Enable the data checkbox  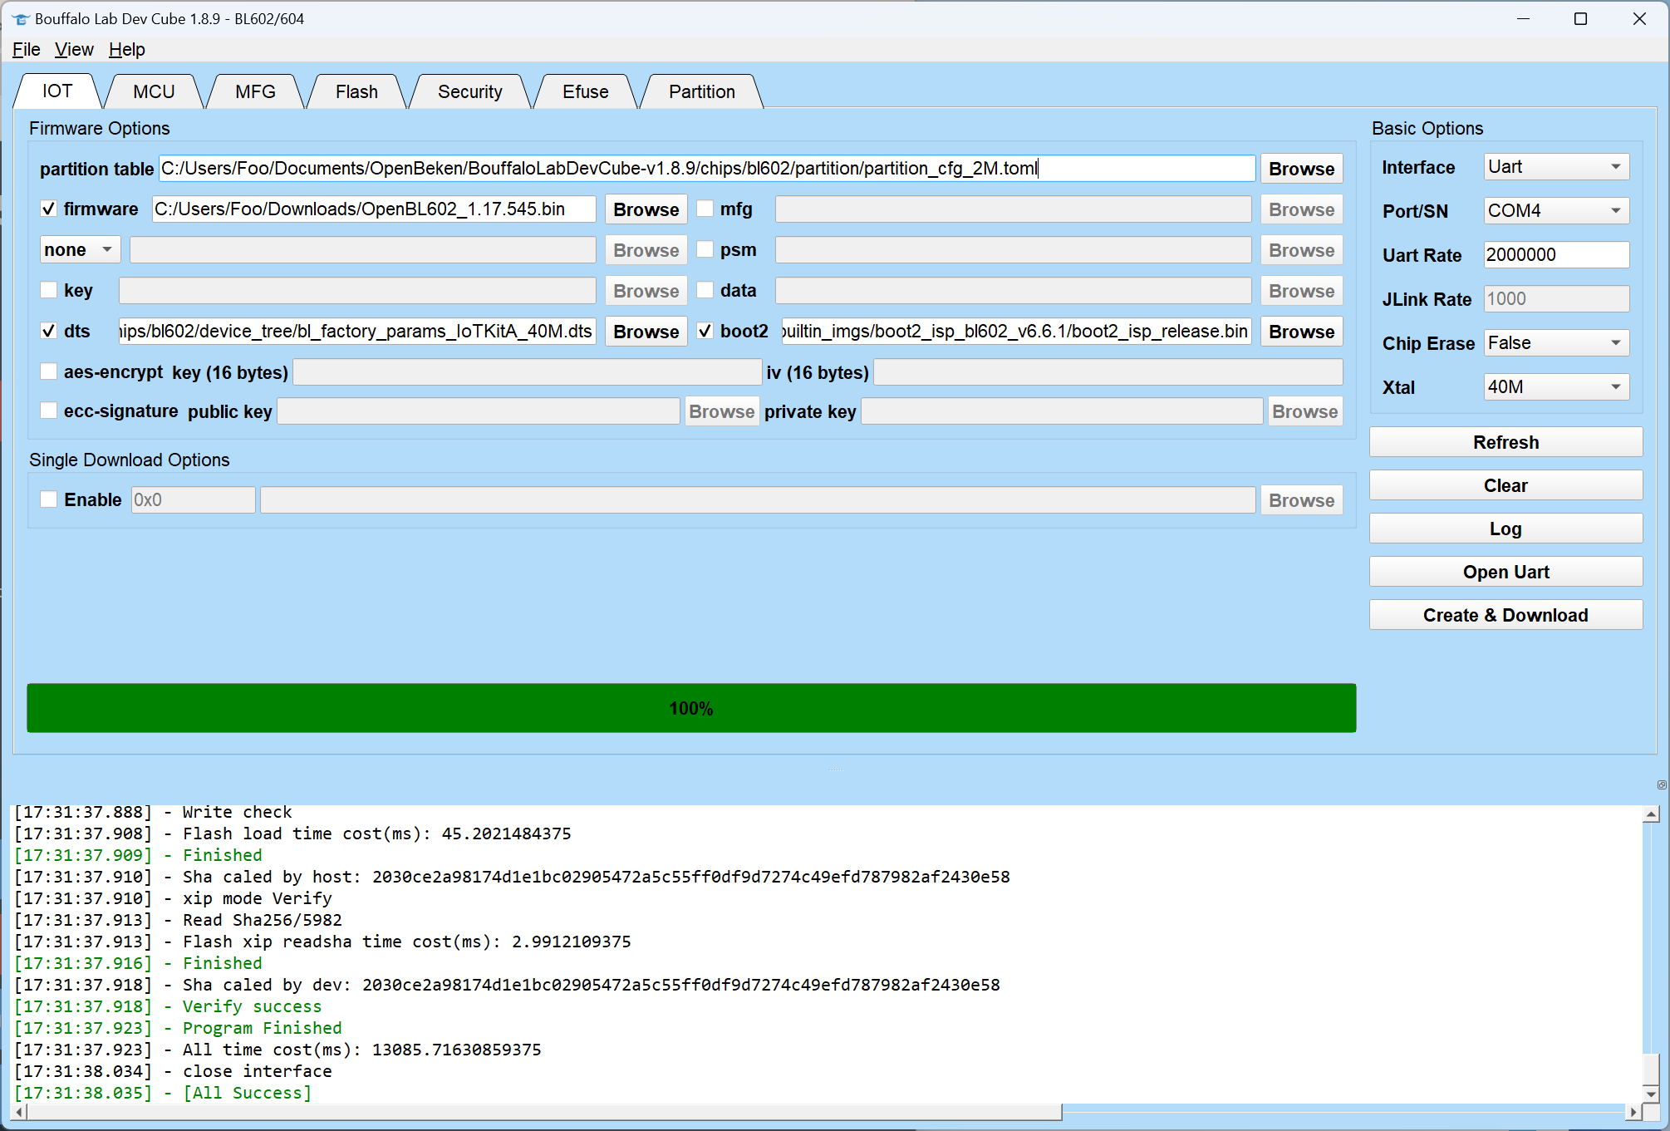coord(705,290)
